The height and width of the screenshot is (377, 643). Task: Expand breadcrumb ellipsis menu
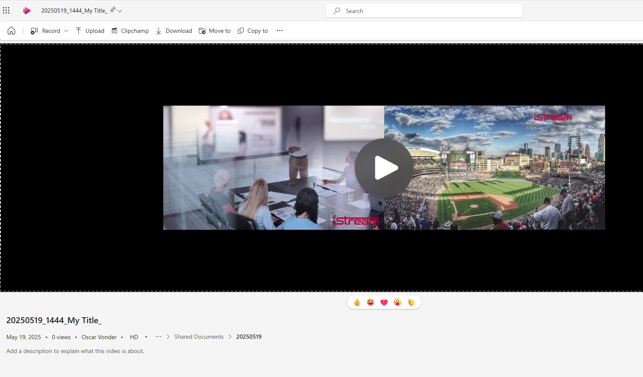click(x=158, y=337)
